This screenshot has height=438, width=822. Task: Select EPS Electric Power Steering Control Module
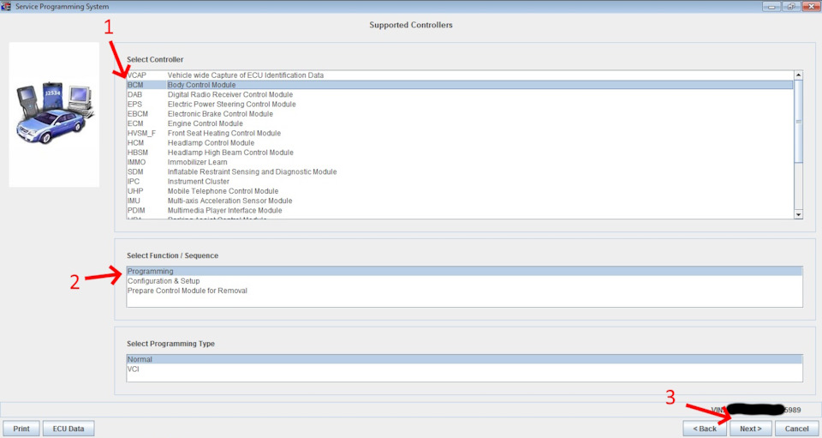pos(460,105)
